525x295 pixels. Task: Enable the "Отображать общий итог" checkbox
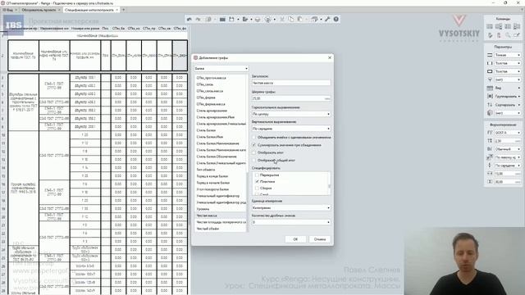[254, 161]
